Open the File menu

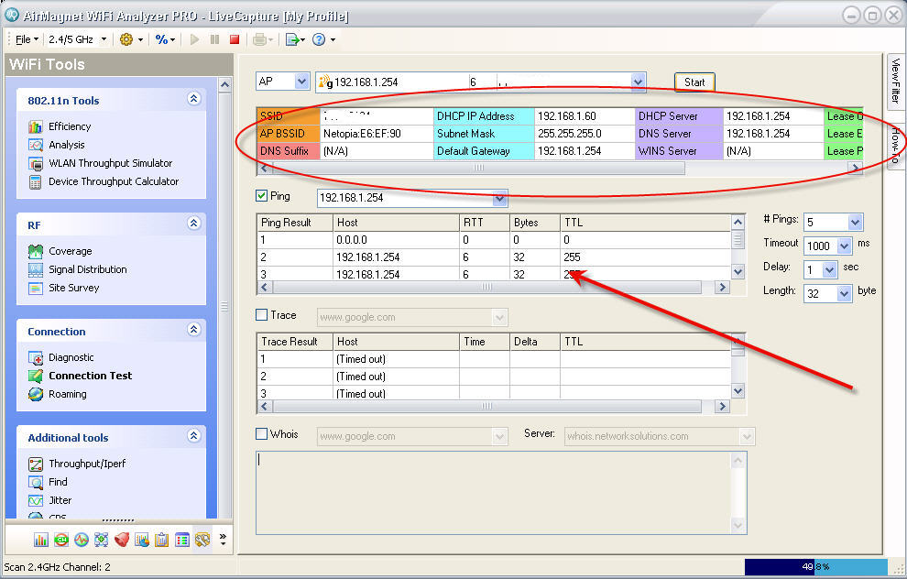point(27,39)
